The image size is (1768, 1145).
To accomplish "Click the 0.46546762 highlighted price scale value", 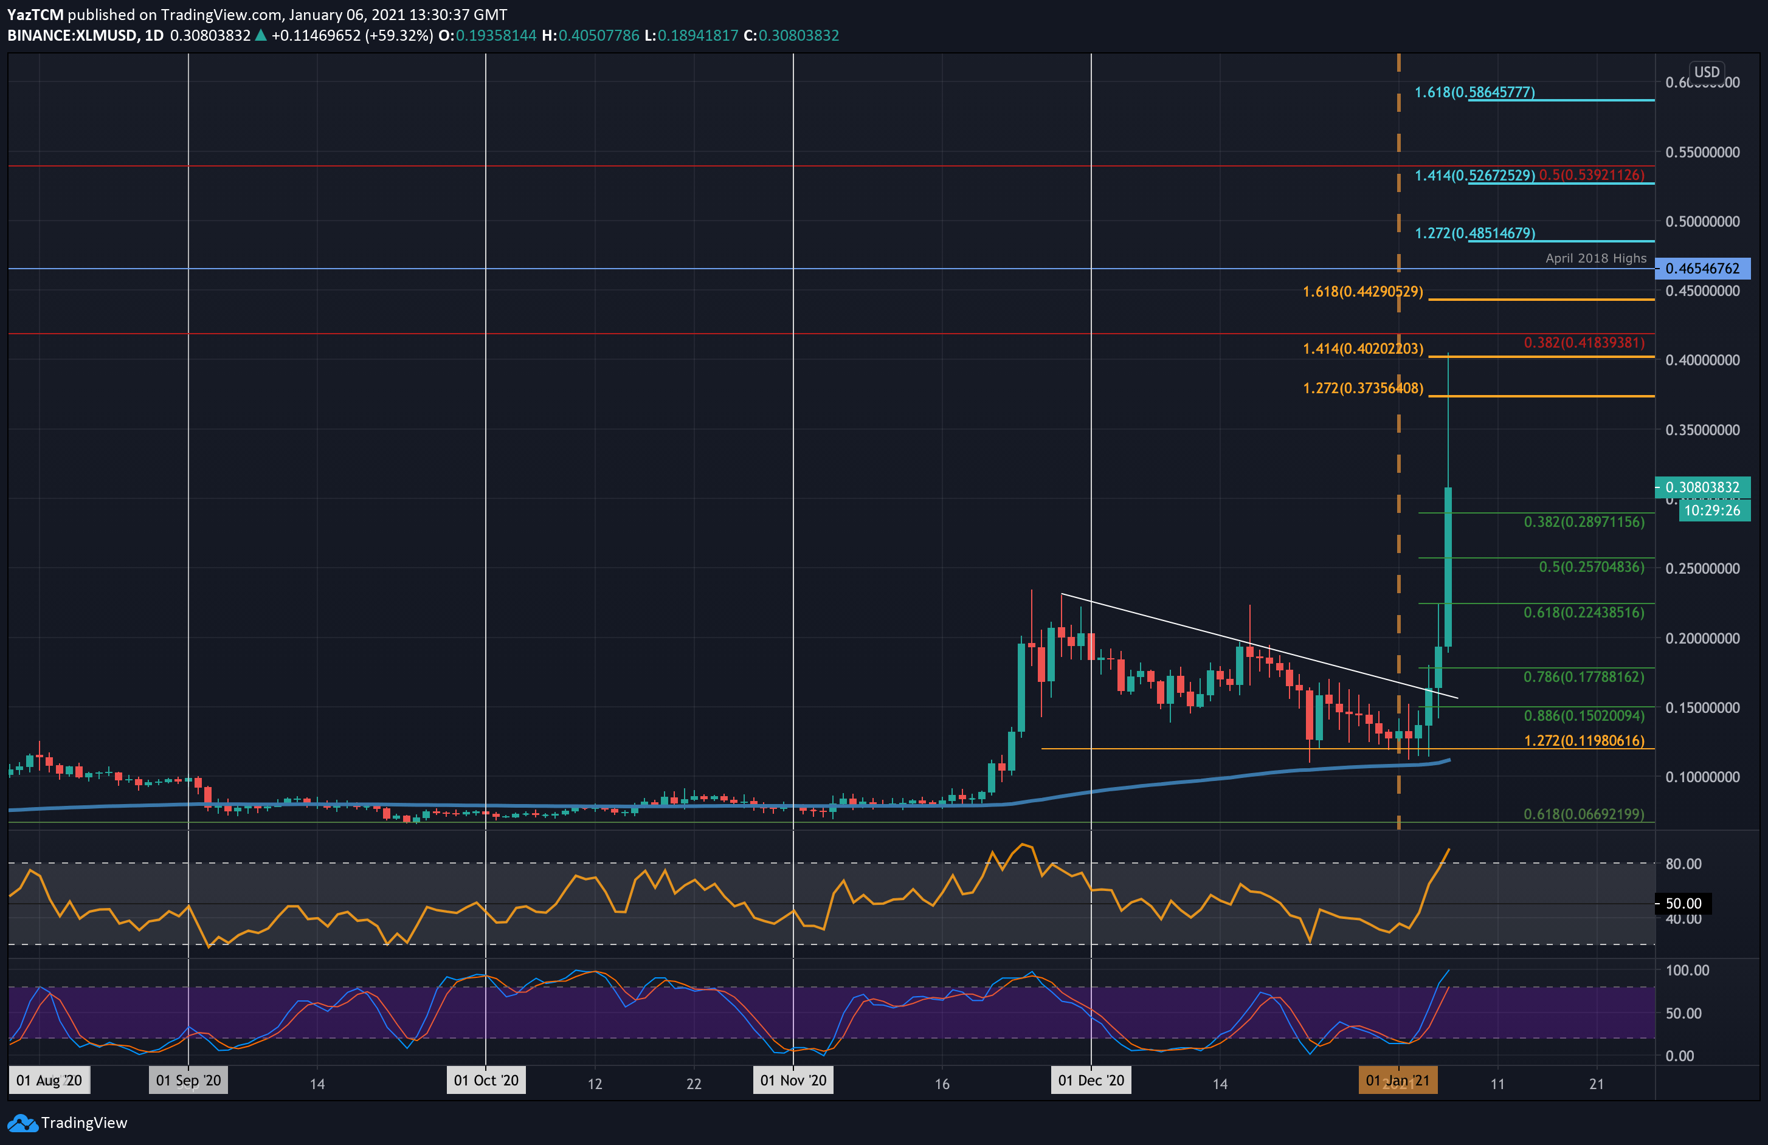I will tap(1701, 269).
